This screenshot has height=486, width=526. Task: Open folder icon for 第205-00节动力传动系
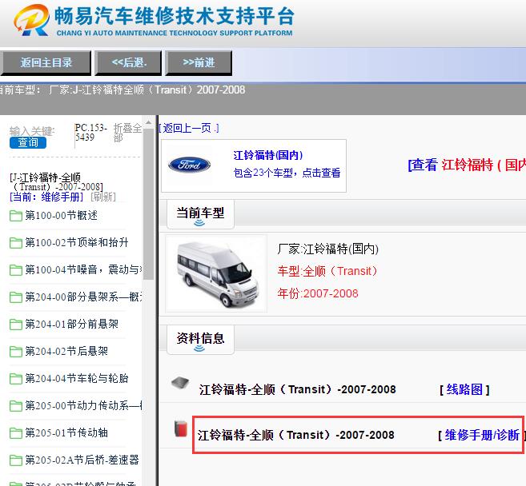click(x=16, y=406)
